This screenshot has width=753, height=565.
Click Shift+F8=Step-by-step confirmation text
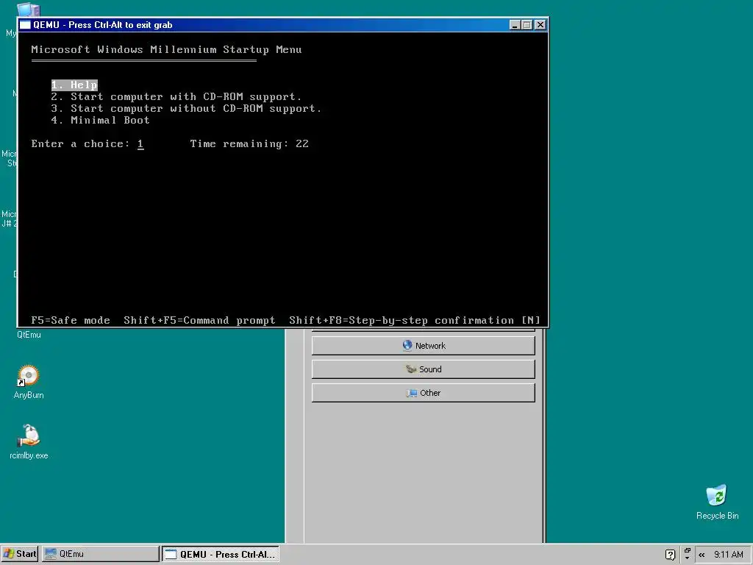pyautogui.click(x=415, y=321)
